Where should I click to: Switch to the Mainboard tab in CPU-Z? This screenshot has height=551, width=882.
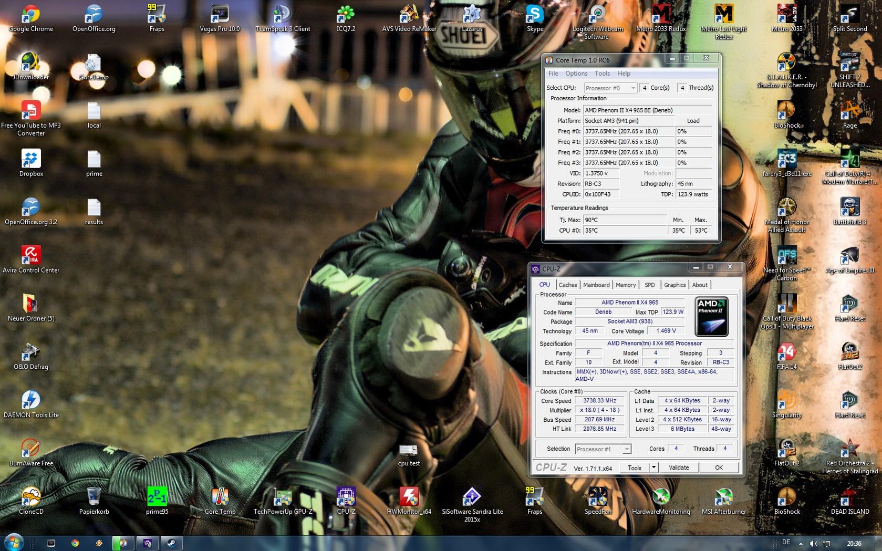[596, 285]
